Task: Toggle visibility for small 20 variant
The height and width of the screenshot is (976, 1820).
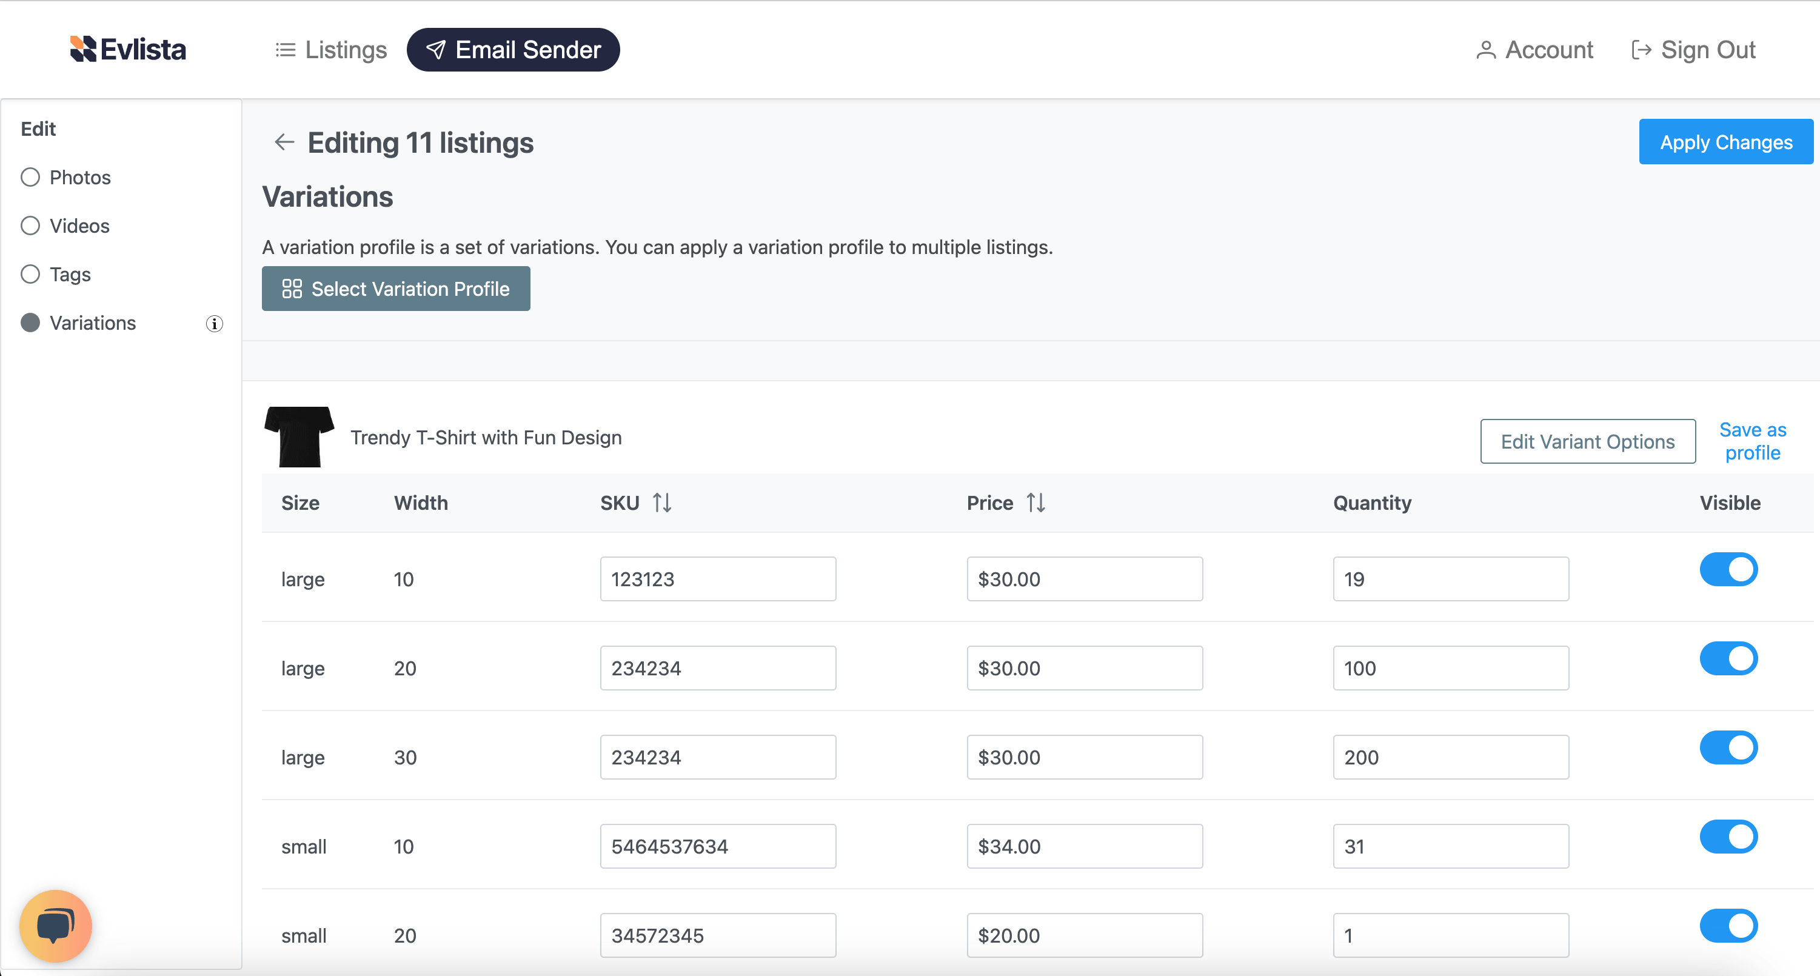Action: point(1728,925)
